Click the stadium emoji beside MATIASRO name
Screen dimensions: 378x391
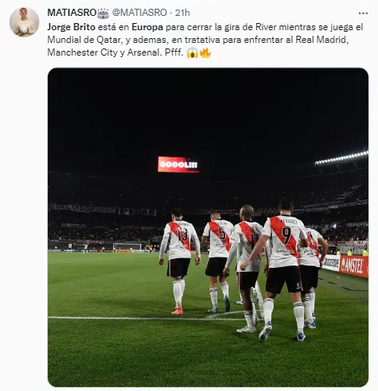pos(103,13)
